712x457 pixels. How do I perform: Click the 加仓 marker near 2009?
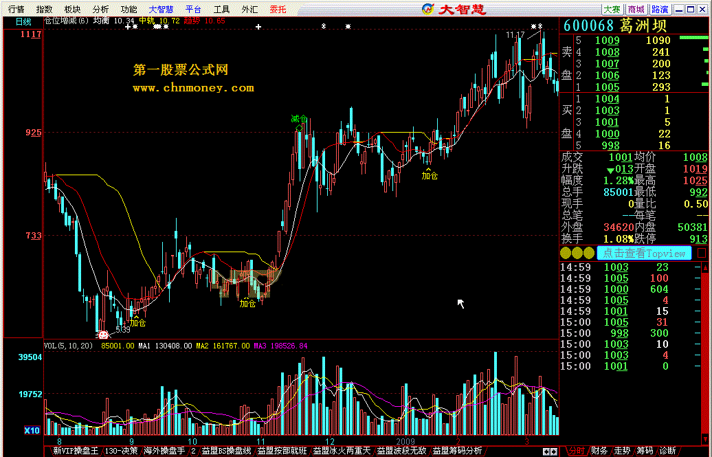pyautogui.click(x=429, y=175)
